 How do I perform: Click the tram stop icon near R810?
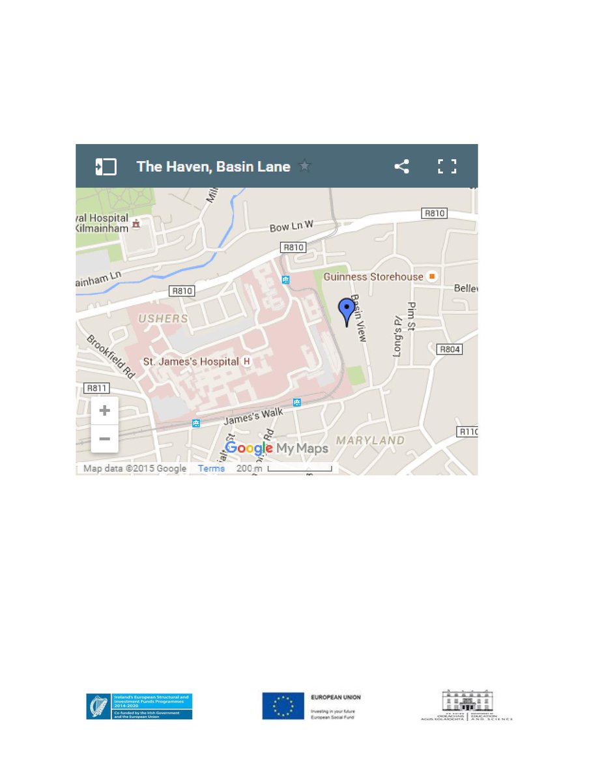click(285, 280)
